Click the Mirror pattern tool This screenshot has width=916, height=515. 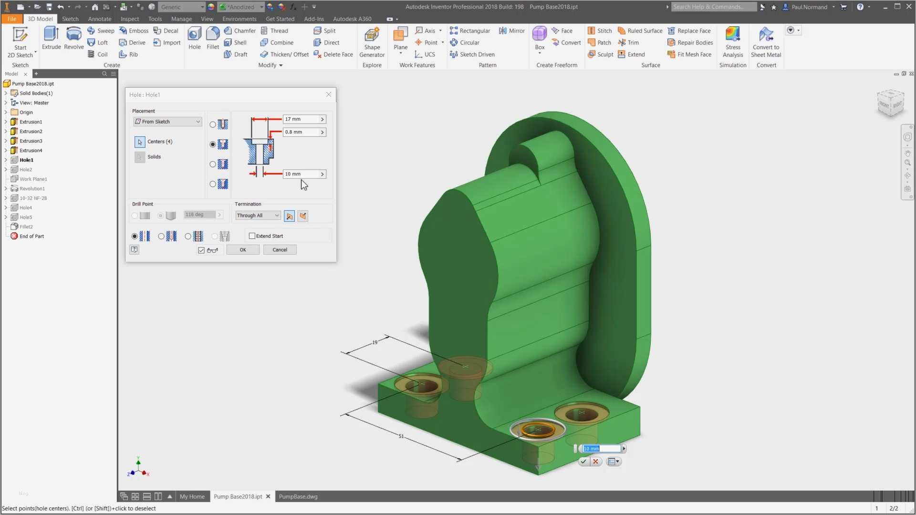(x=512, y=31)
